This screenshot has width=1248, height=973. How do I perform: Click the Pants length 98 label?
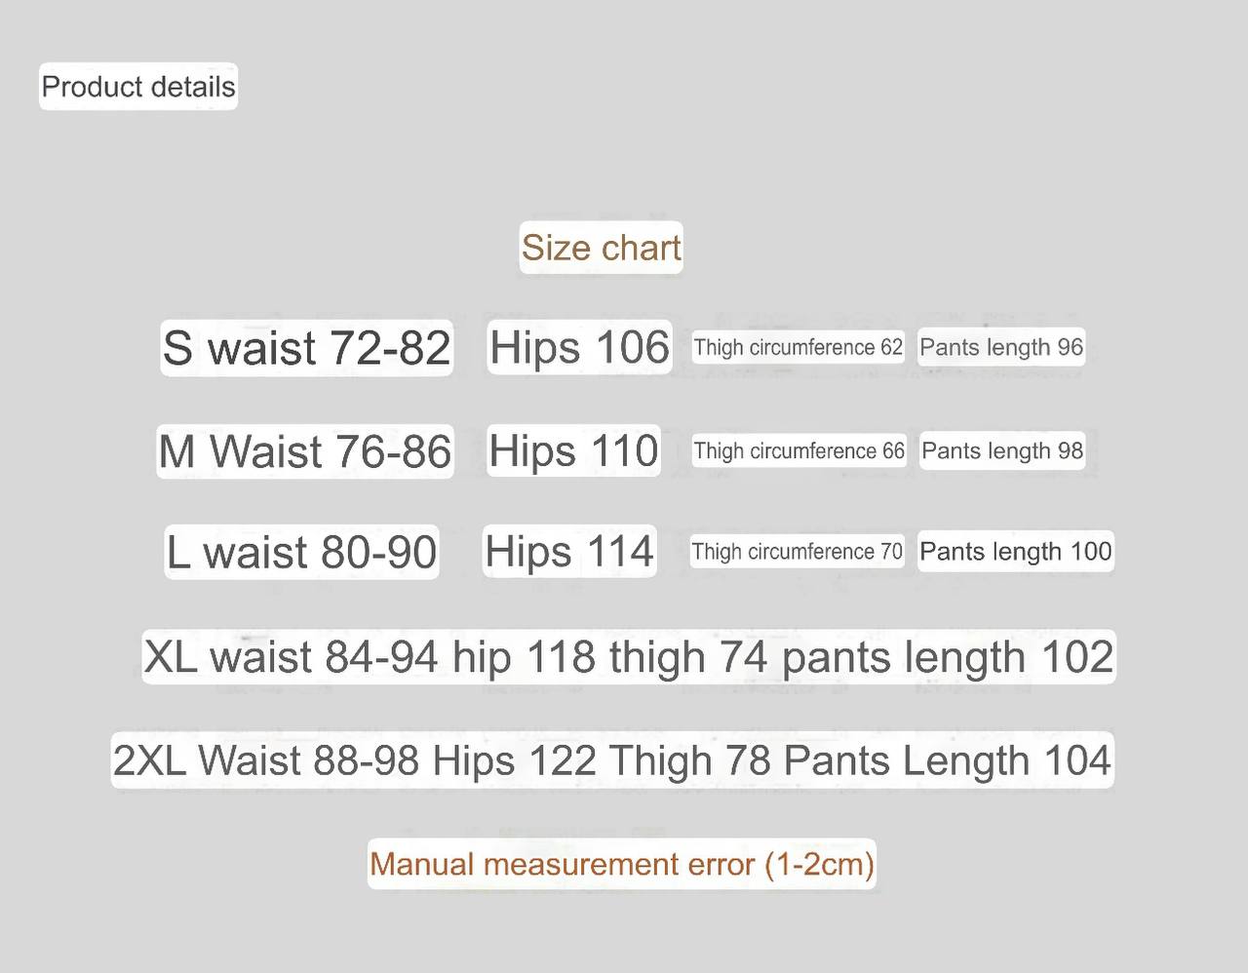tap(1002, 450)
